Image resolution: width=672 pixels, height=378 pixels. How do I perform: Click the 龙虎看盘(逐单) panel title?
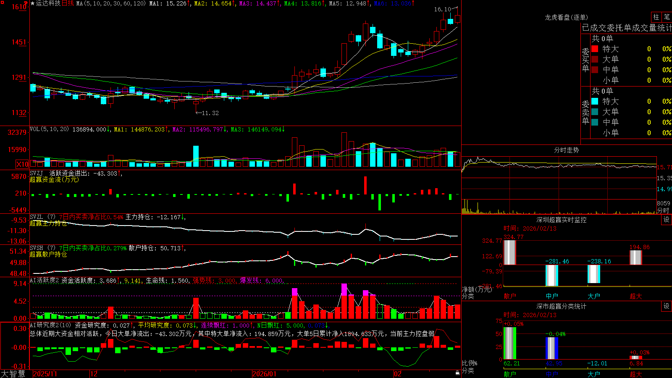[567, 17]
